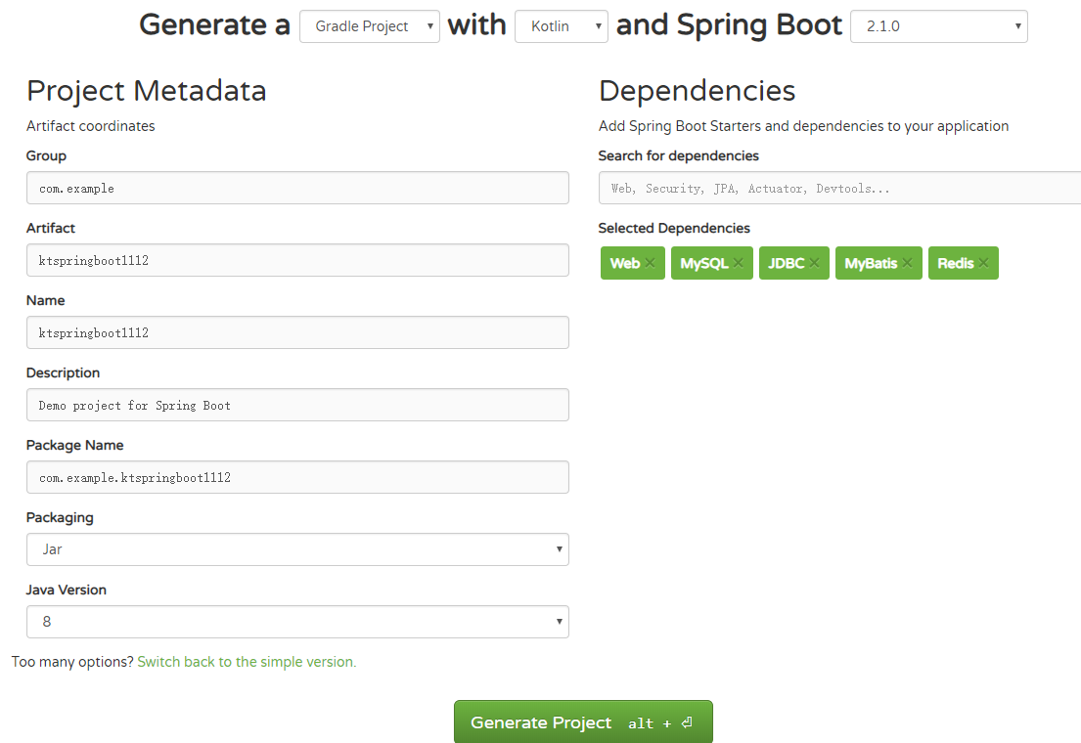Open the Gradle Project type dropdown
1081x743 pixels.
point(370,26)
